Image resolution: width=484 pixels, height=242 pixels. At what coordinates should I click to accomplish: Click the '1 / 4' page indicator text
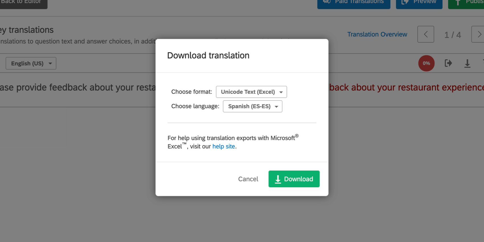453,35
